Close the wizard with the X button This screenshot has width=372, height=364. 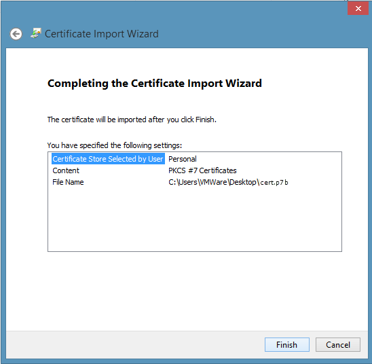pyautogui.click(x=358, y=9)
